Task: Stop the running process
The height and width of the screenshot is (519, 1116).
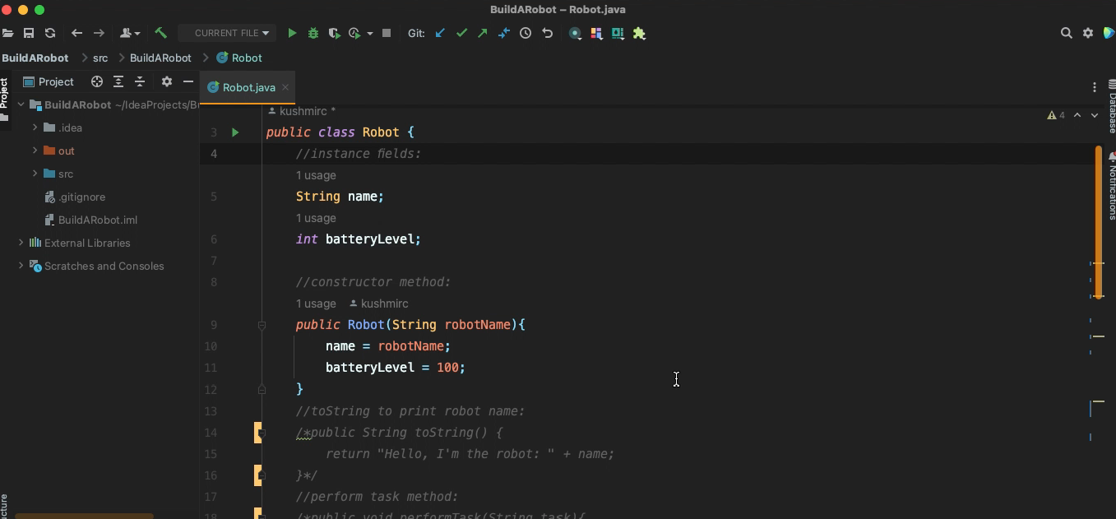Action: 387,33
